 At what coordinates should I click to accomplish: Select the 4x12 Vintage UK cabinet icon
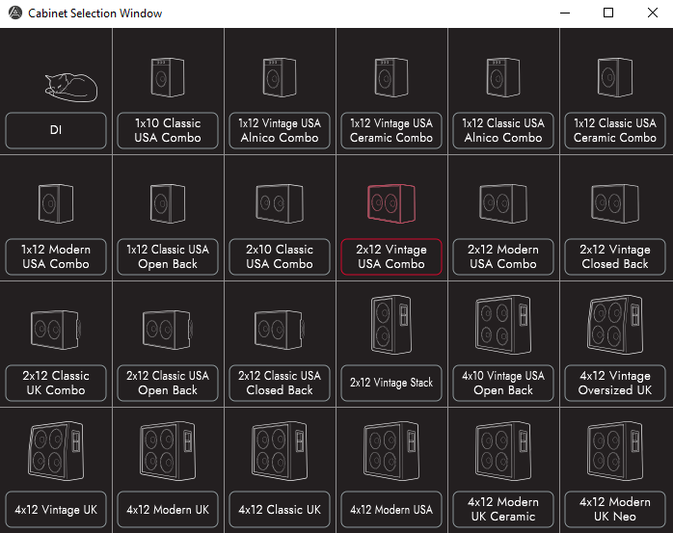pos(56,451)
